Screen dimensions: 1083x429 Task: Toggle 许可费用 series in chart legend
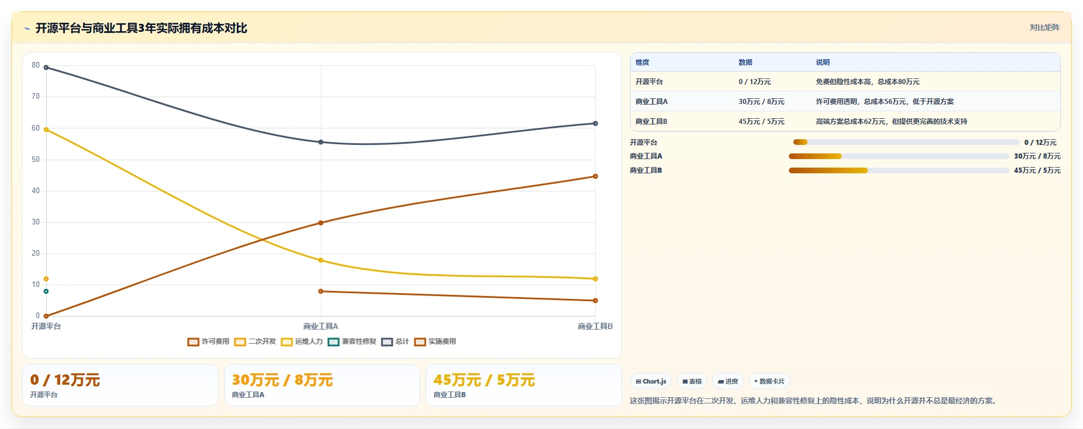[x=208, y=341]
